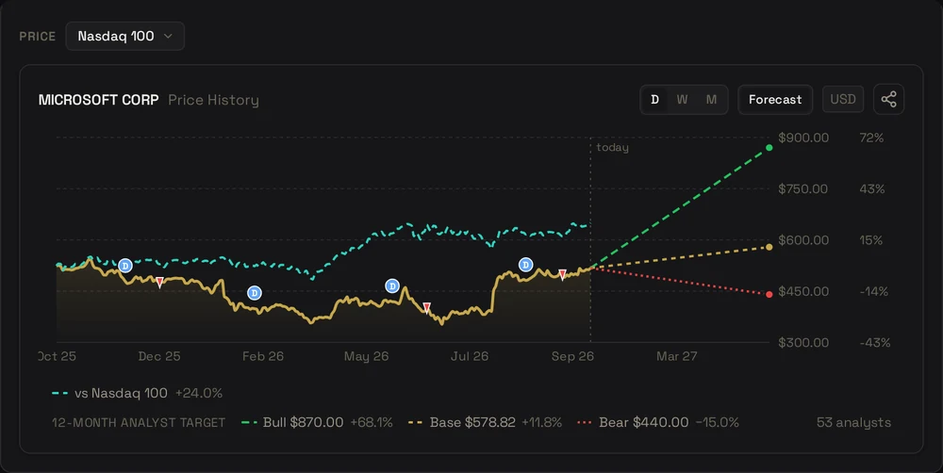Click the 'today' marker label
Viewport: 943px width, 473px height.
(x=612, y=148)
